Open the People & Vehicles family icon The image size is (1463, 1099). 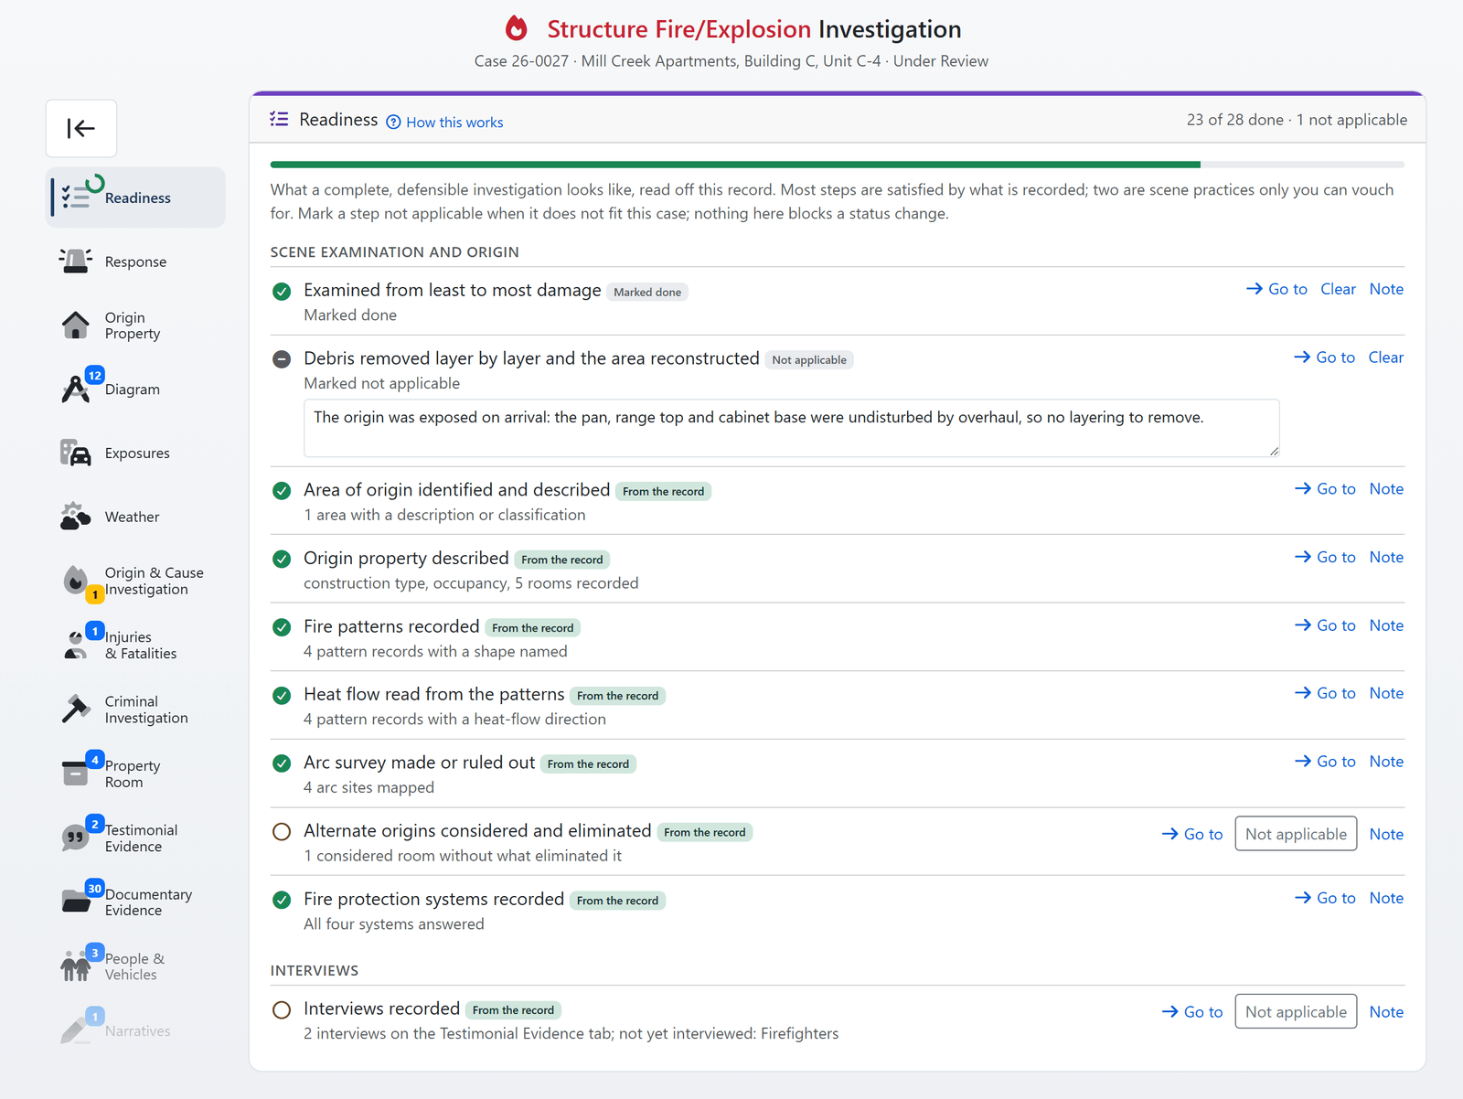76,966
